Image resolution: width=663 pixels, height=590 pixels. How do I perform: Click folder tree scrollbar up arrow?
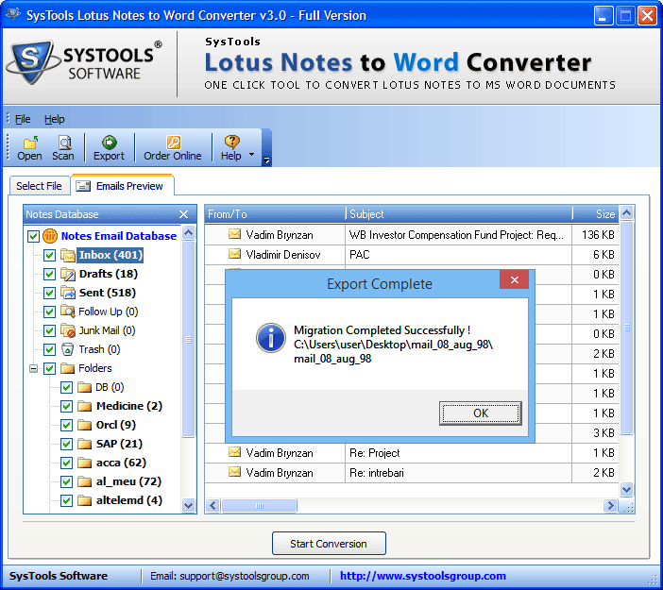click(x=189, y=232)
